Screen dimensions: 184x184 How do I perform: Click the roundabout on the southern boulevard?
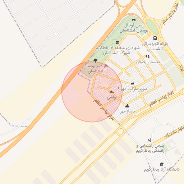coord(121,131)
